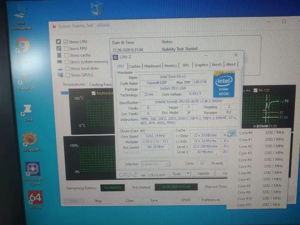Image resolution: width=300 pixels, height=225 pixels.
Task: Enable Stress system memory checkbox
Action: 67,62
